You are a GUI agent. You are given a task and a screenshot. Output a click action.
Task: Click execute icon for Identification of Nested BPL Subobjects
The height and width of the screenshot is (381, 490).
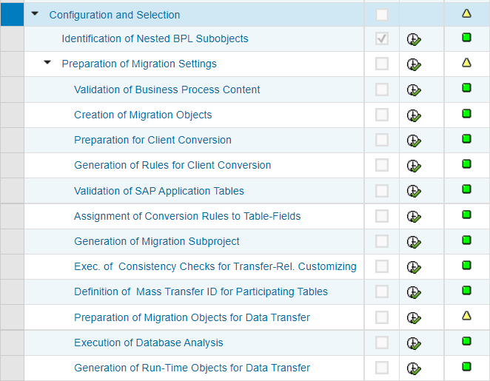click(414, 39)
